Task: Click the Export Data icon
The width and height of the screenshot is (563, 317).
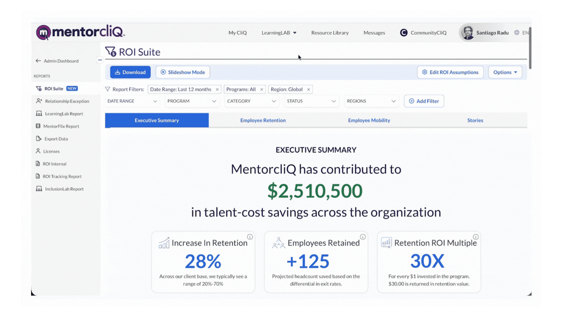Action: [x=39, y=139]
